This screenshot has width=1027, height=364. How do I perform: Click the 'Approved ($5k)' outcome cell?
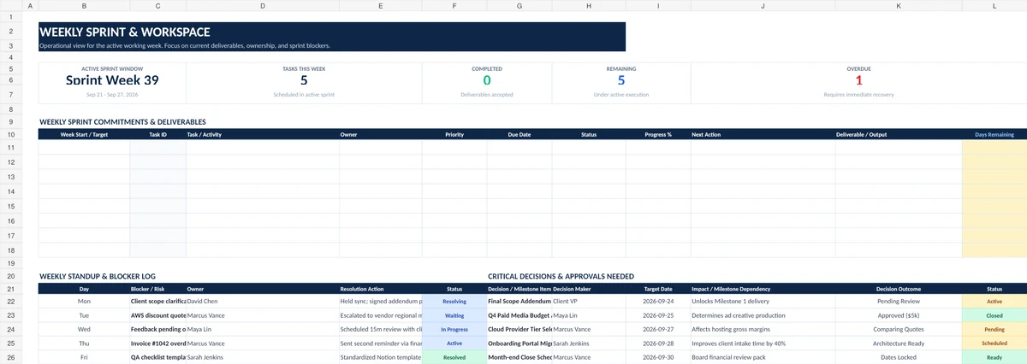tap(899, 315)
